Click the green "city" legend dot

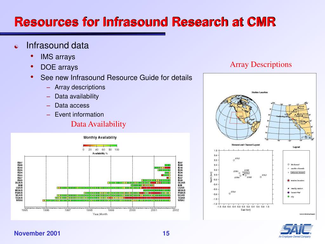point(288,196)
